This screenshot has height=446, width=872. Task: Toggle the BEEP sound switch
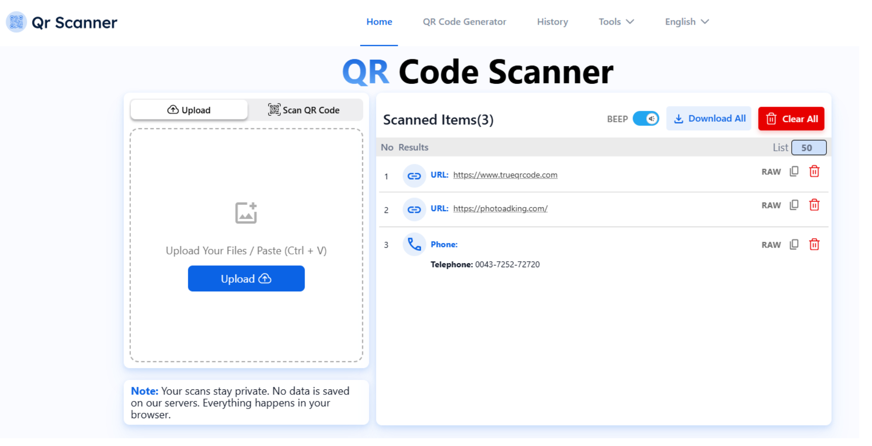coord(645,119)
